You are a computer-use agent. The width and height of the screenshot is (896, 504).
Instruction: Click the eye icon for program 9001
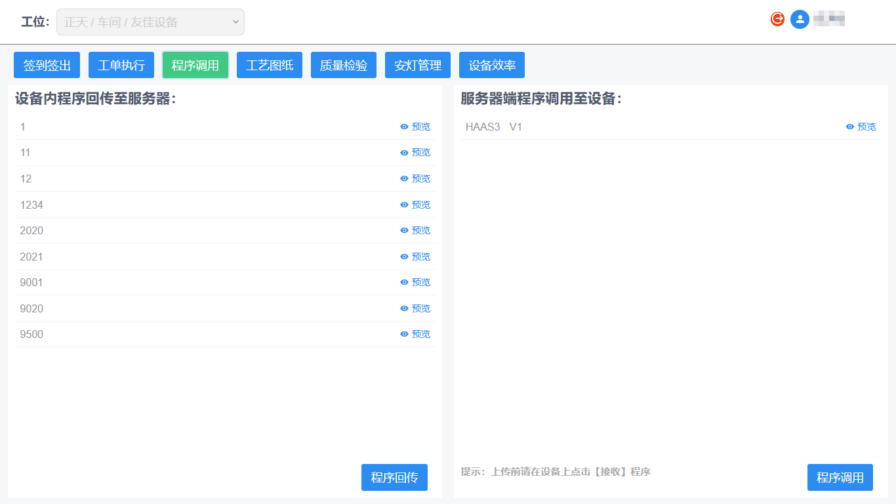click(x=404, y=282)
